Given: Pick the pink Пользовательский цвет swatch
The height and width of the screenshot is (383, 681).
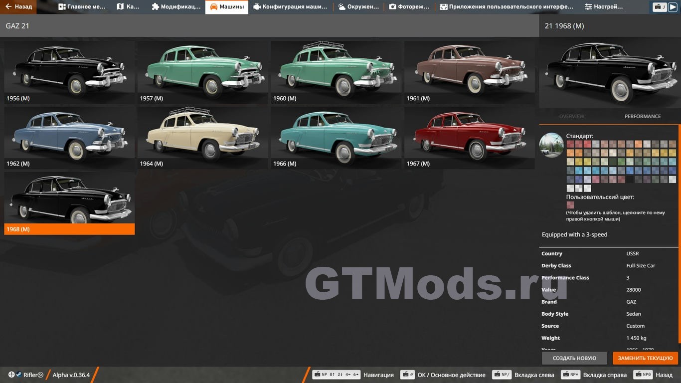Looking at the screenshot, I should pyautogui.click(x=570, y=205).
